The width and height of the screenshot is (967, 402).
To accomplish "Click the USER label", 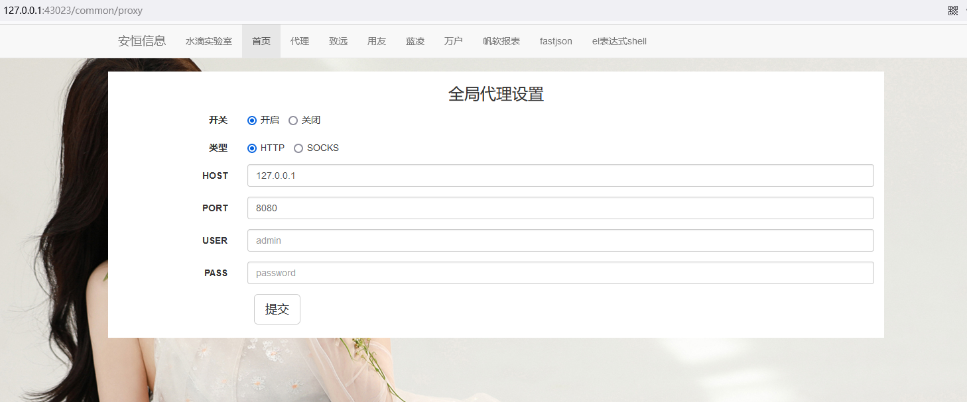I will (x=215, y=240).
